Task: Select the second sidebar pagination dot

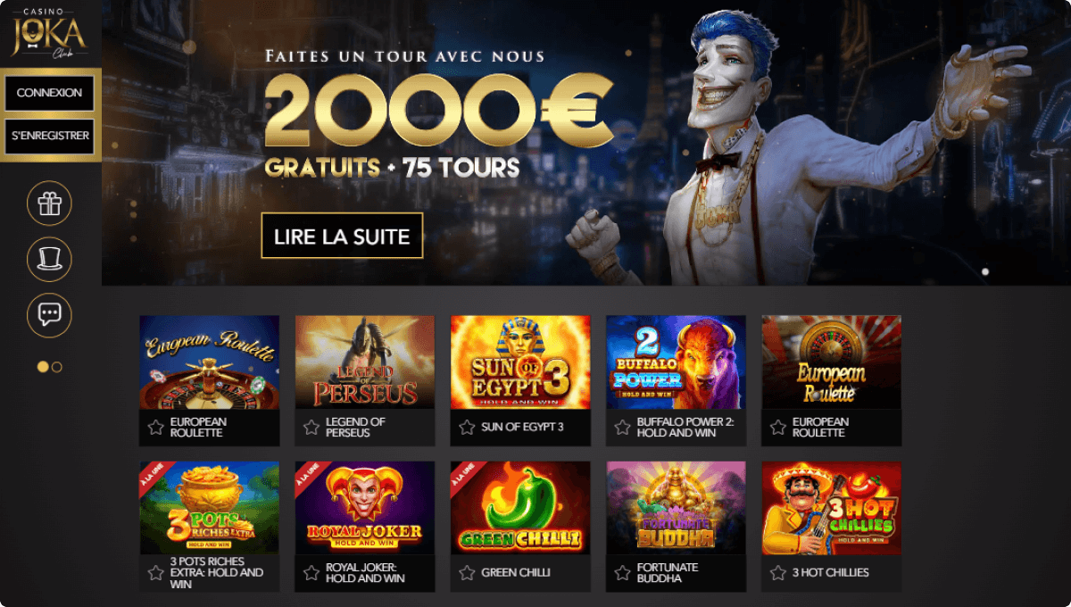Action: (57, 367)
